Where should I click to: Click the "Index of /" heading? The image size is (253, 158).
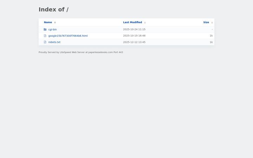[53, 9]
